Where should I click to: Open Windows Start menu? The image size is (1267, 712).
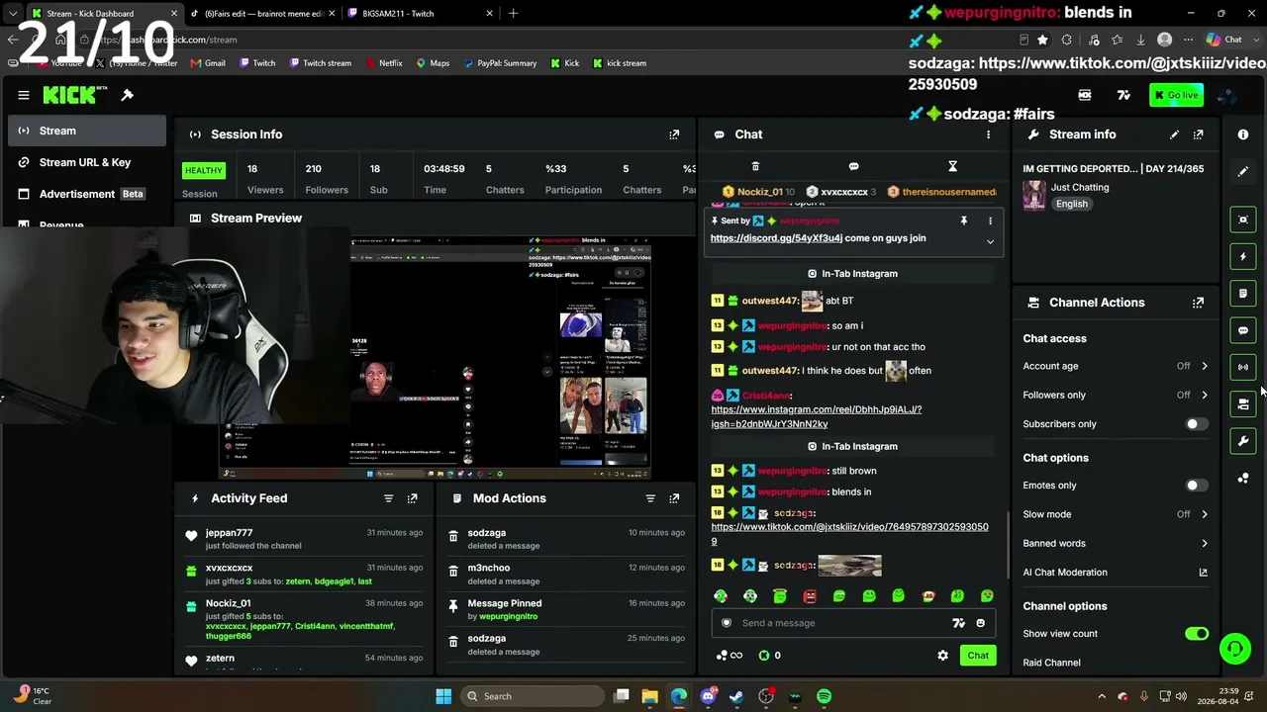[443, 696]
